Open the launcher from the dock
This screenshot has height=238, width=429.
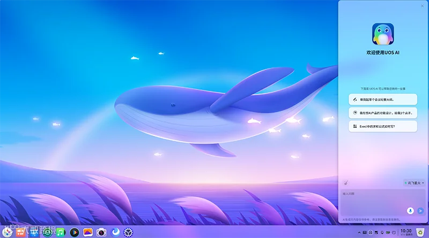pyautogui.click(x=8, y=232)
